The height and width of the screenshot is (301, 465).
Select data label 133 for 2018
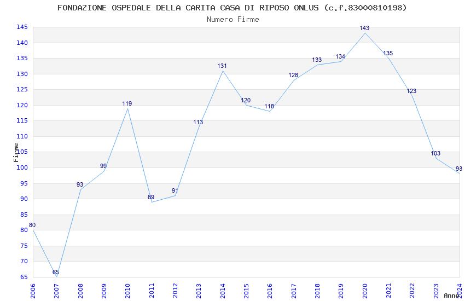[x=317, y=60]
